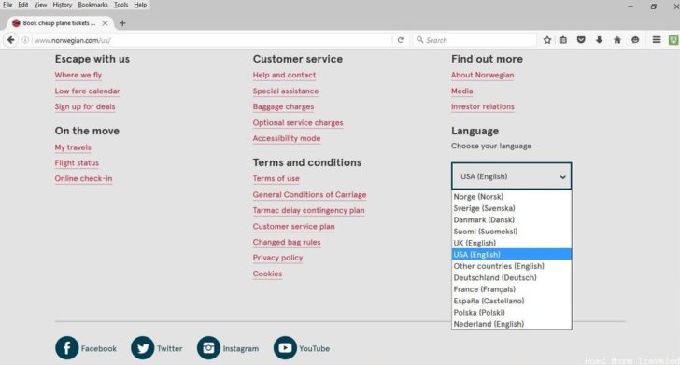Viewport: 680px width, 365px height.
Task: Open Customer service plan link
Action: (x=293, y=226)
